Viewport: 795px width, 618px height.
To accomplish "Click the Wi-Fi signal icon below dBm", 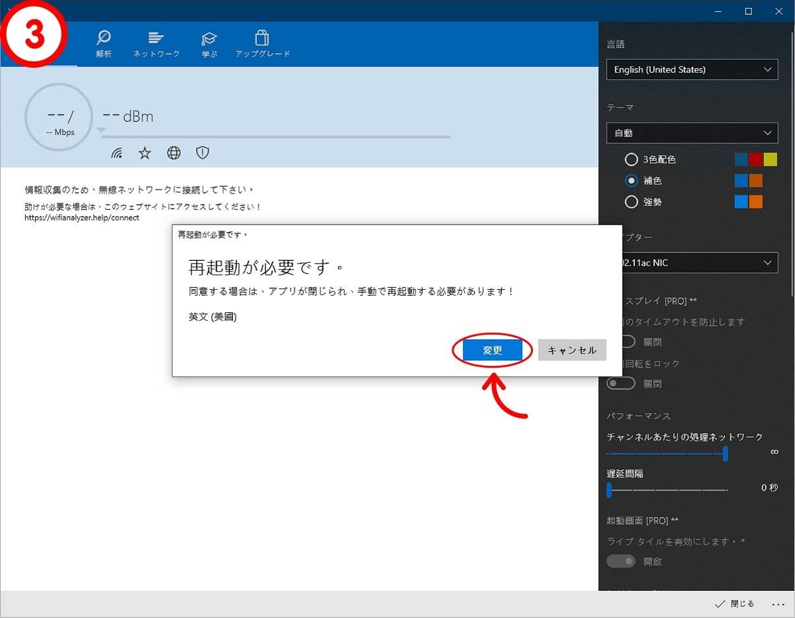I will (x=117, y=153).
